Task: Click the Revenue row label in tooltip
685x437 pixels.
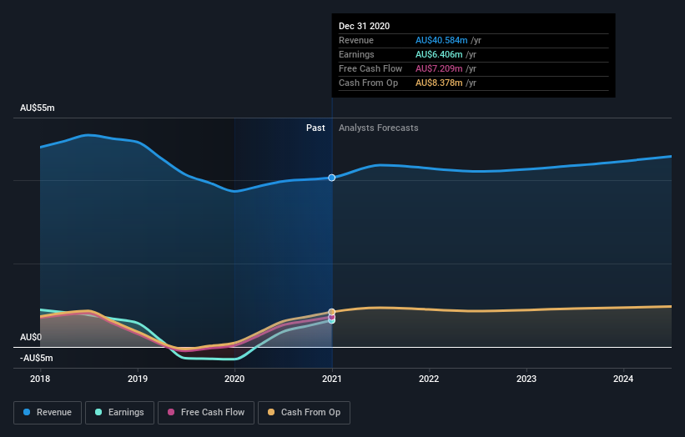Action: 356,40
